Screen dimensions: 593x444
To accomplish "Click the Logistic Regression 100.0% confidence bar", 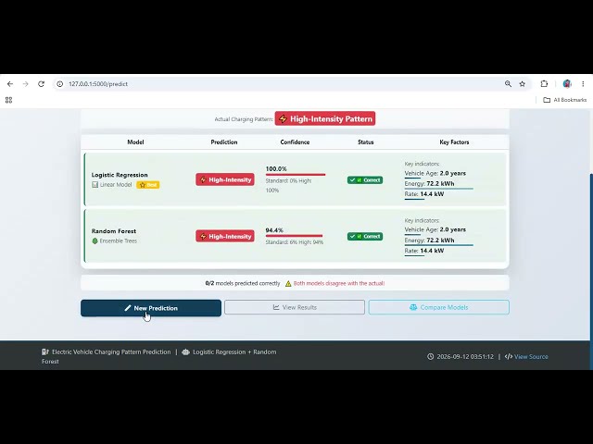I will tap(296, 175).
